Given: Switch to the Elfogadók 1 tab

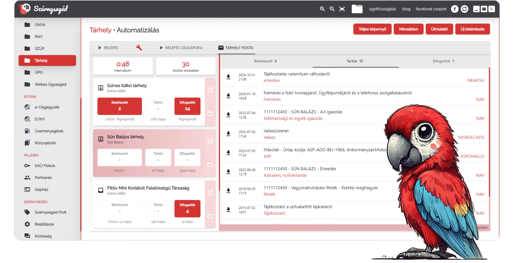Looking at the screenshot, I should point(443,61).
